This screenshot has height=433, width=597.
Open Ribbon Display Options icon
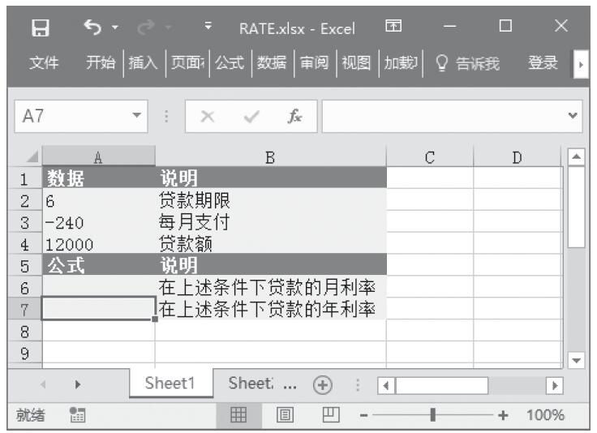pos(393,28)
